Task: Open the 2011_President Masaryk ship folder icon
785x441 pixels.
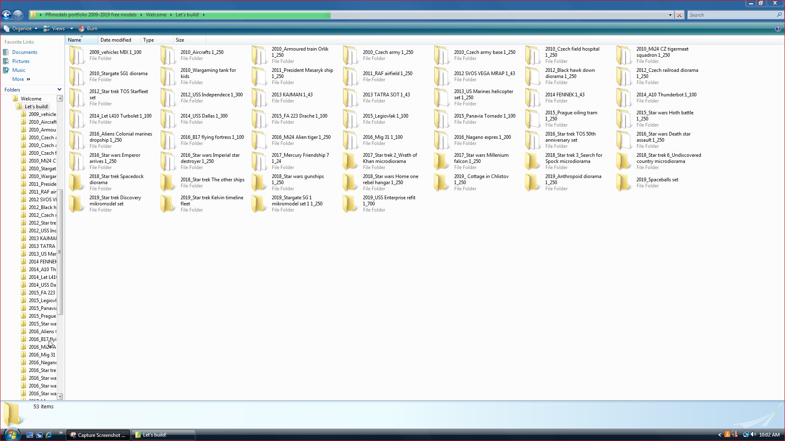Action: pos(260,76)
